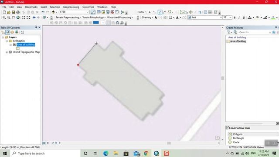Open the Editor Toolbar icon
The image size is (279, 157).
coord(93,12)
